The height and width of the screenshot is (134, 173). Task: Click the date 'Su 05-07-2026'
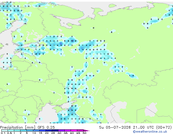pyautogui.click(x=115, y=127)
